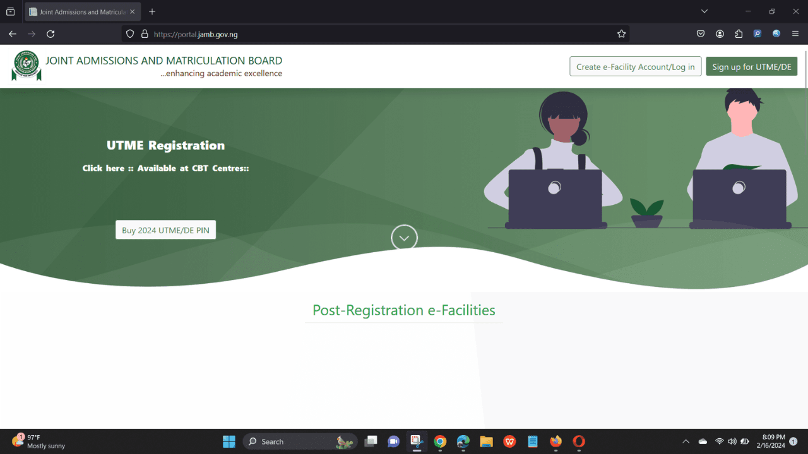Open Microsoft Edge from the taskbar
Viewport: 808px width, 454px height.
(463, 441)
